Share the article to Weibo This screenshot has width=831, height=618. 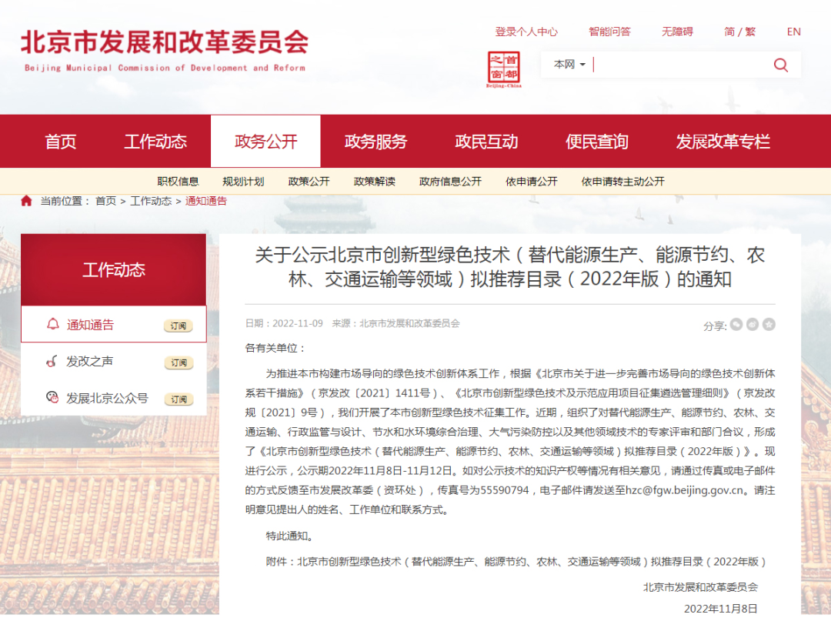pos(753,324)
